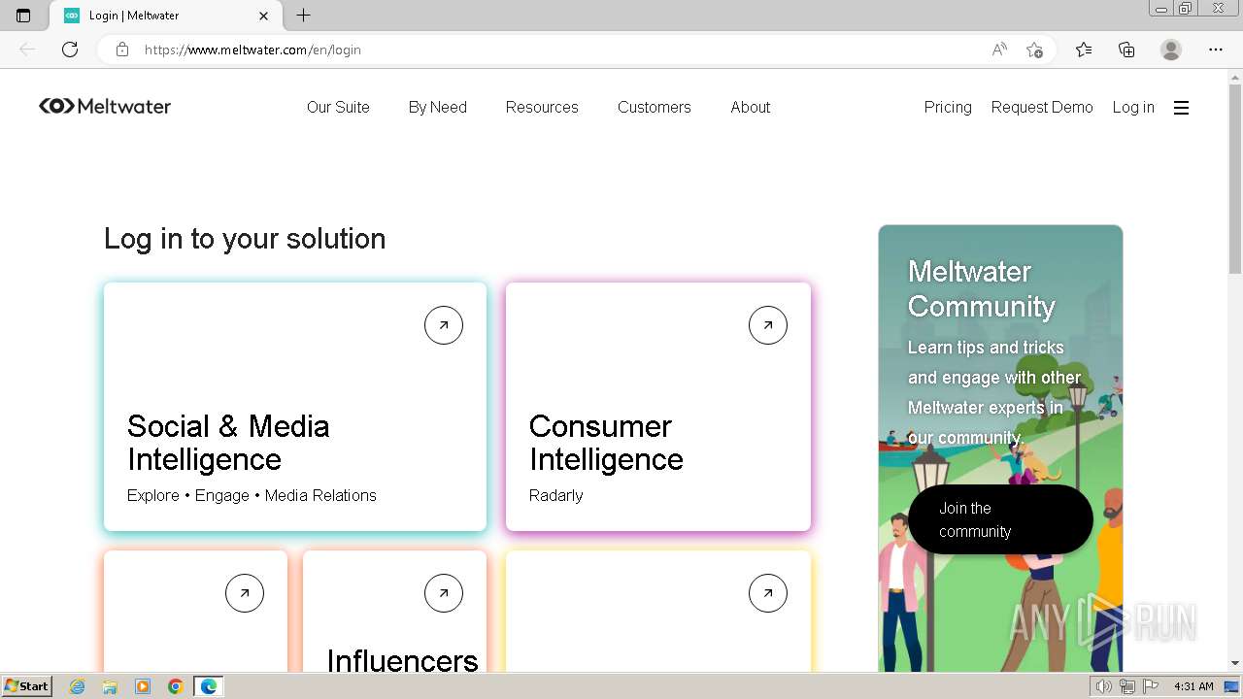The width and height of the screenshot is (1243, 699).
Task: Close the Login | Meltwater tab
Action: coord(263,16)
